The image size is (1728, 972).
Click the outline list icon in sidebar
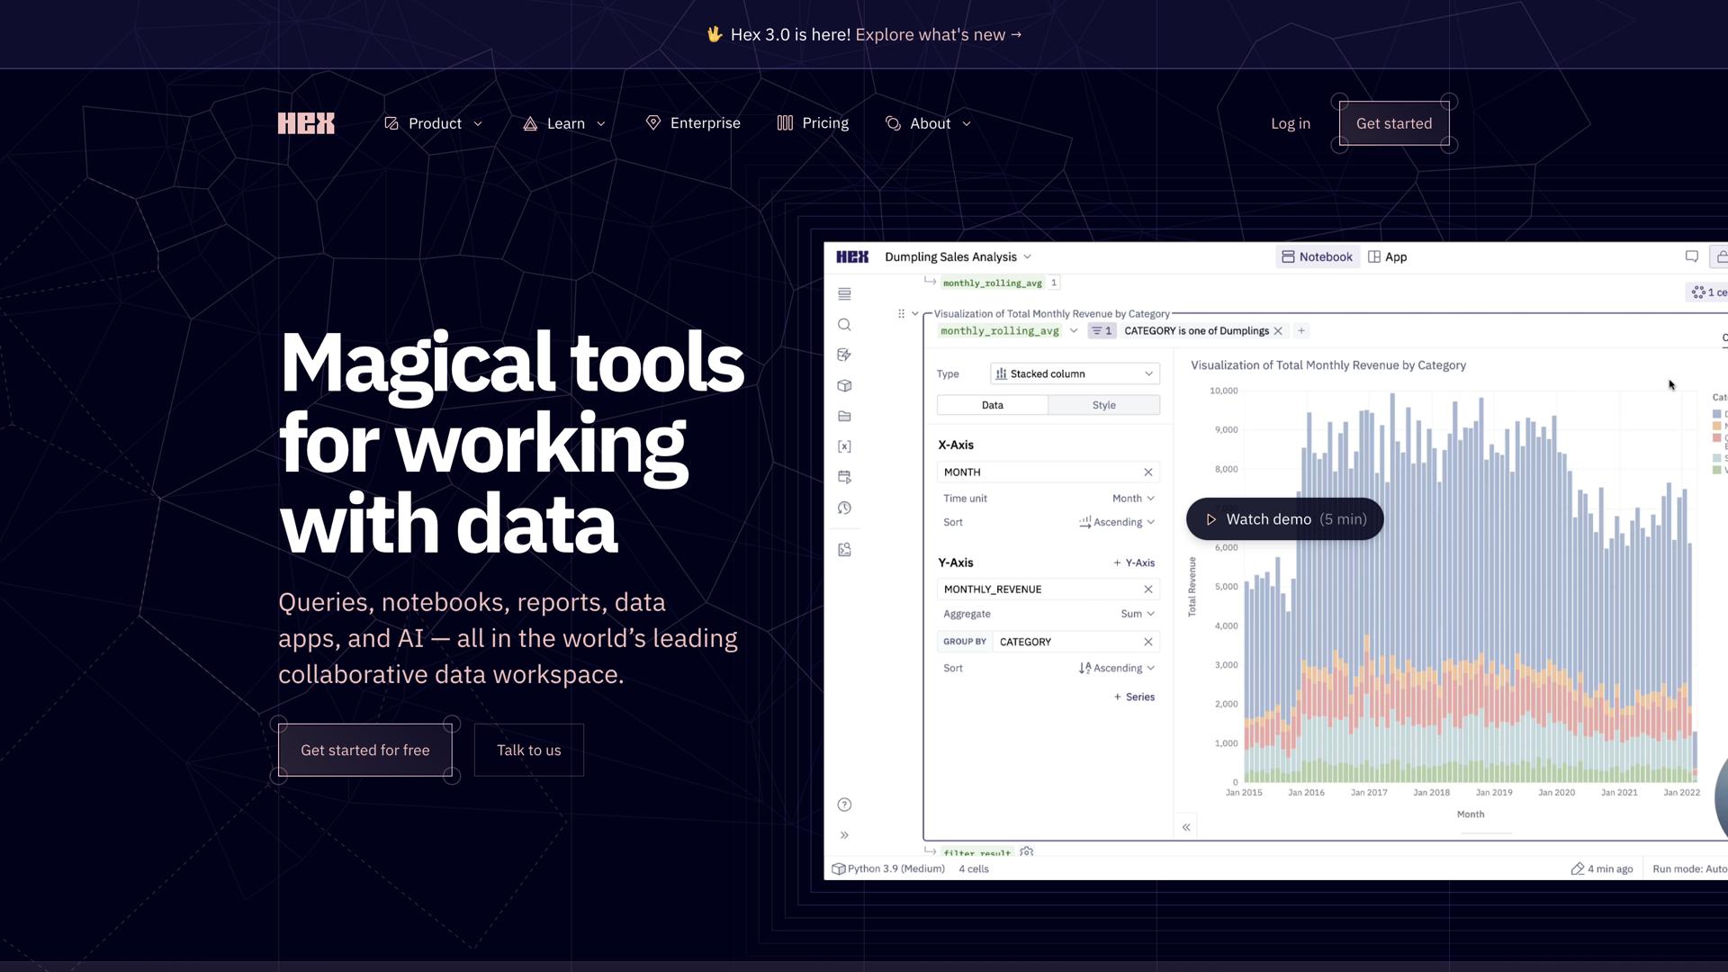pos(844,294)
